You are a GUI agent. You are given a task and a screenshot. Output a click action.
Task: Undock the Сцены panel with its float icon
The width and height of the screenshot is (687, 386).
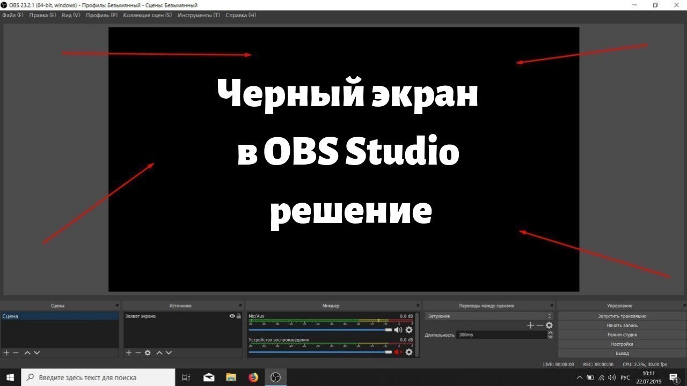[x=118, y=306]
